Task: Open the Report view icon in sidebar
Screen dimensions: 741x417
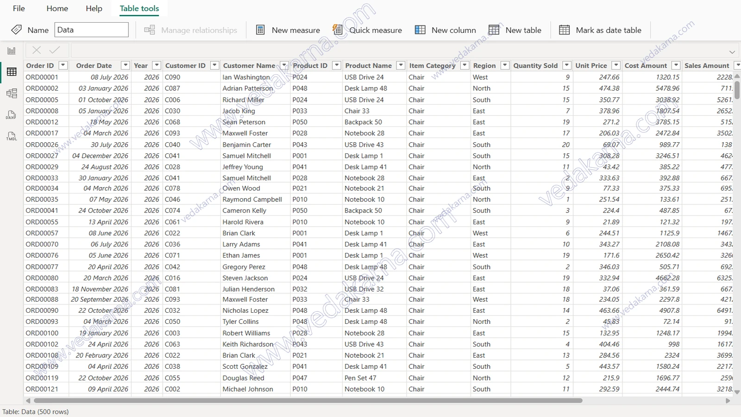Action: click(x=12, y=51)
